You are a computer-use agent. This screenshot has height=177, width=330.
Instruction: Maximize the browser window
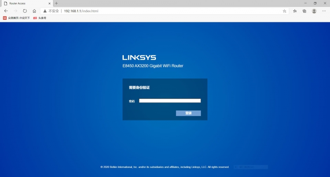[x=315, y=3]
